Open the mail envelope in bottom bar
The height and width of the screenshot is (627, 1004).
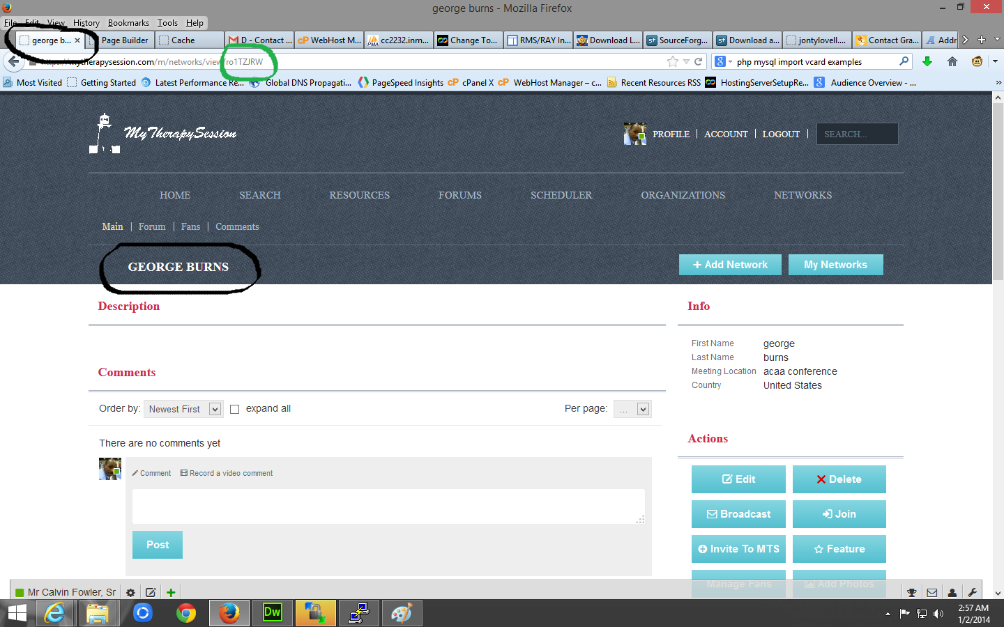point(932,592)
